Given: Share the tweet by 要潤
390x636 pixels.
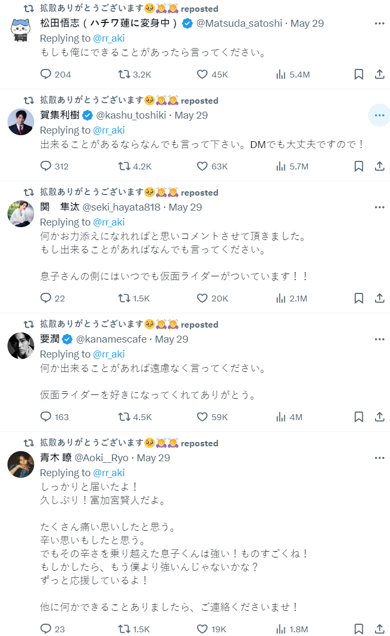Looking at the screenshot, I should (380, 417).
